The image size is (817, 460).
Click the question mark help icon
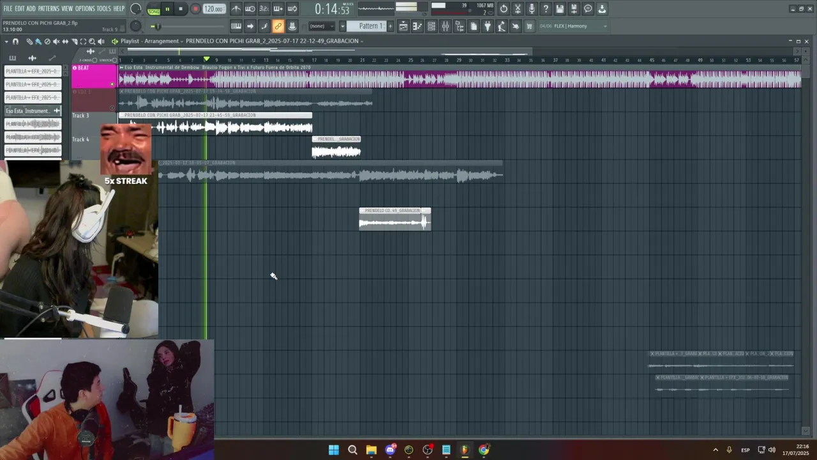[546, 9]
